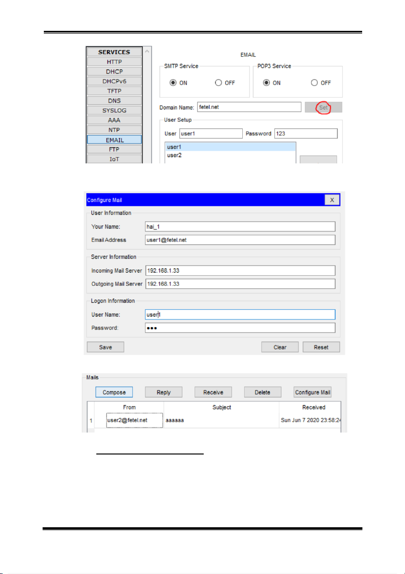
Task: Open the DNS service configuration
Action: 114,101
